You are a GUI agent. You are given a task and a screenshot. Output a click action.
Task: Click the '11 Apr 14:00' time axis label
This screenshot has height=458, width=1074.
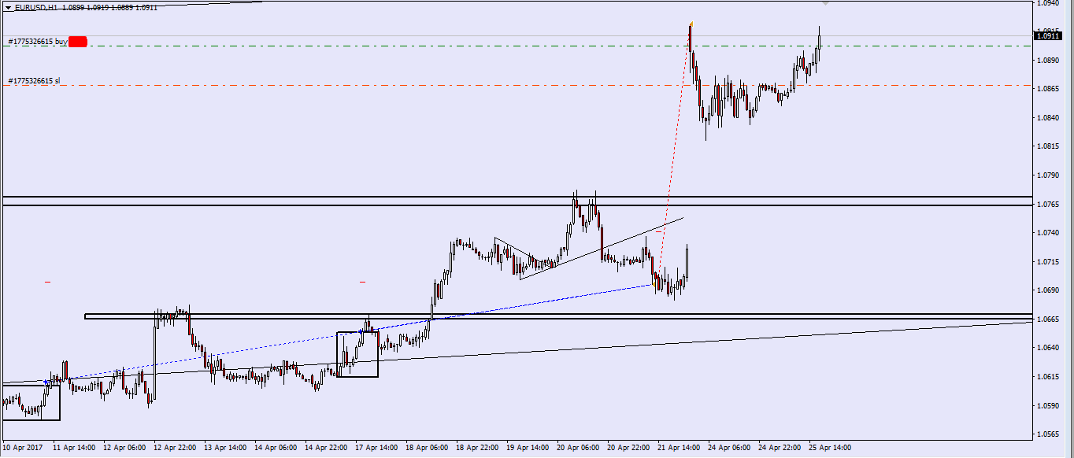(74, 447)
